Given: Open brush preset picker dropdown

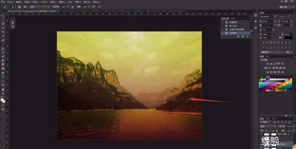Looking at the screenshot, I should (x=15, y=7).
